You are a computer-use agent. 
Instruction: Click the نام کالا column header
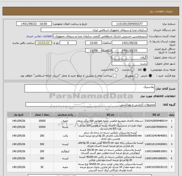(x=110, y=115)
